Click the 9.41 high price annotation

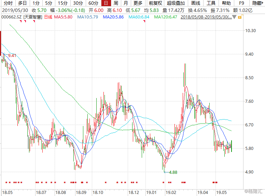(12, 56)
